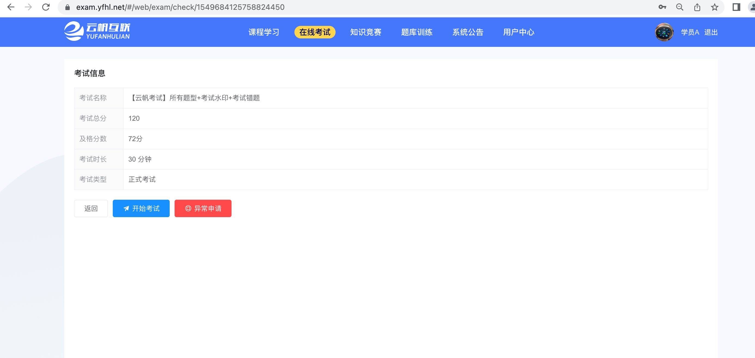This screenshot has height=358, width=755.
Task: Click the share page icon
Action: point(697,7)
